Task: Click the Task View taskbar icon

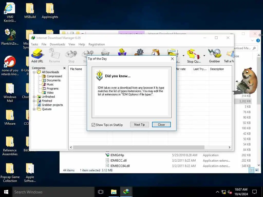Action: (101, 192)
